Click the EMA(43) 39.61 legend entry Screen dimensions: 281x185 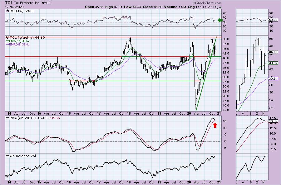19,44
